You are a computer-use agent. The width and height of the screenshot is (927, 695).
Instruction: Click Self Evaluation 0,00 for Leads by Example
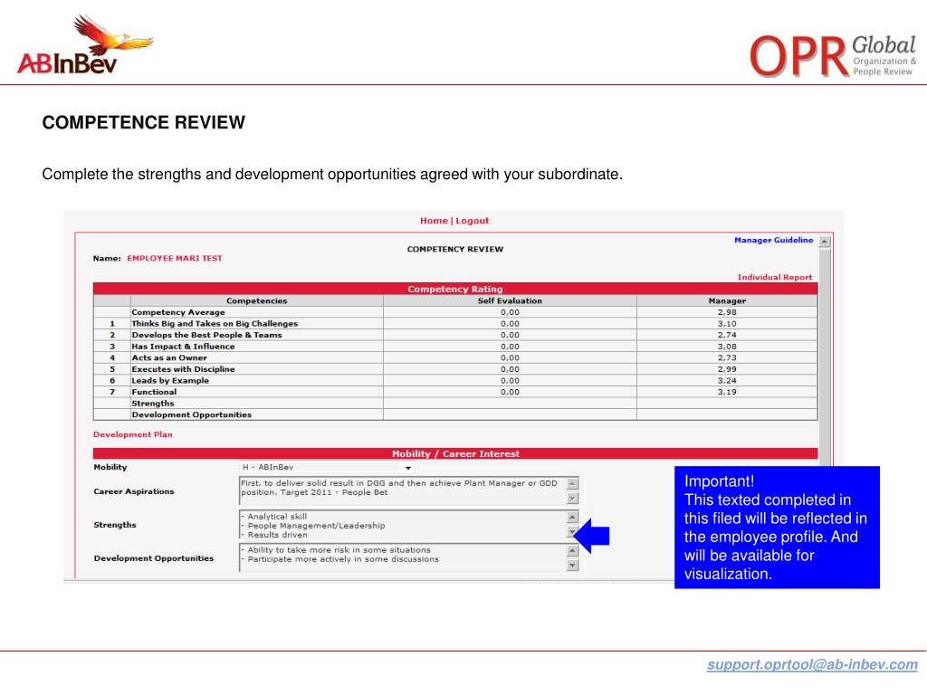tap(510, 381)
